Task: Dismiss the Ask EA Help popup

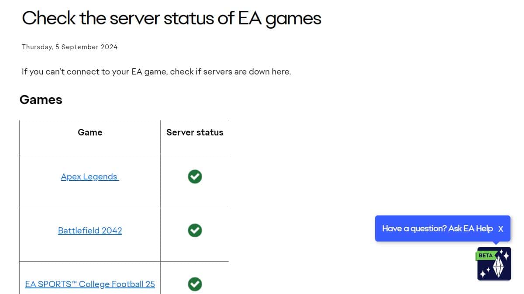Action: [x=501, y=229]
